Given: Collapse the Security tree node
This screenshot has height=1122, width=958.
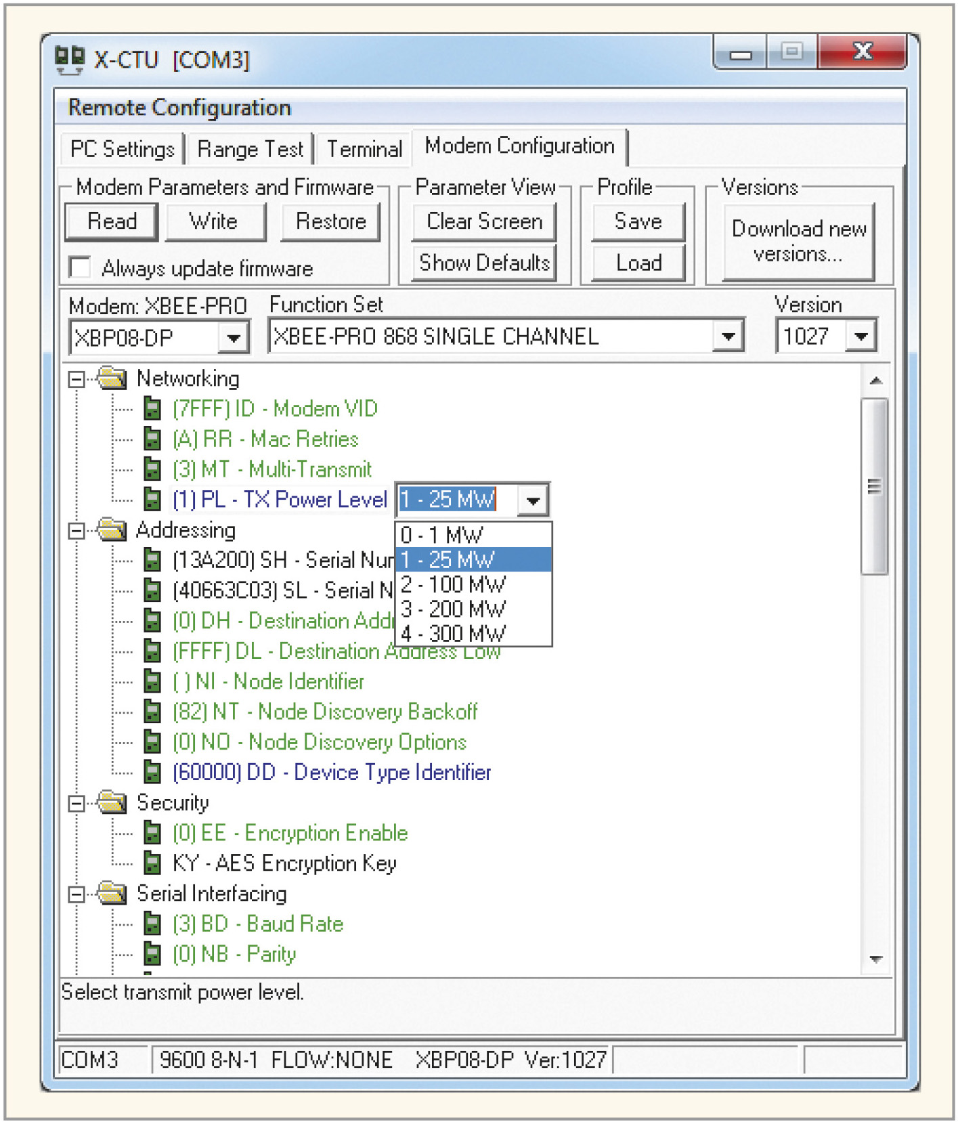Looking at the screenshot, I should [77, 804].
